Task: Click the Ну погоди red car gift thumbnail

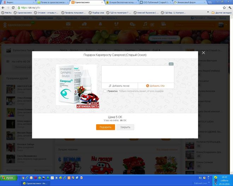Action: point(101,165)
